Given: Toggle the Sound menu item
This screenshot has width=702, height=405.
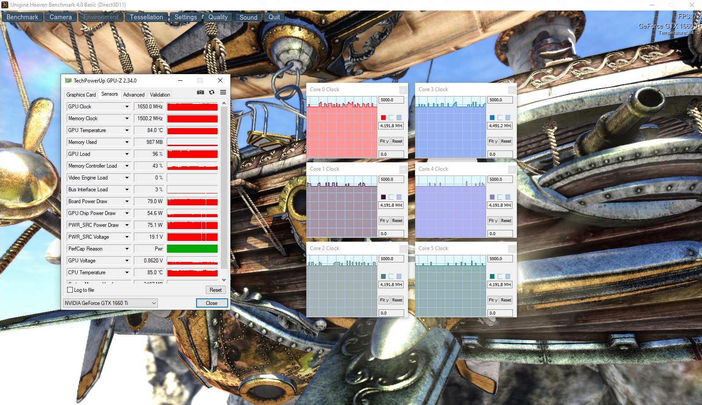Looking at the screenshot, I should click(x=248, y=17).
